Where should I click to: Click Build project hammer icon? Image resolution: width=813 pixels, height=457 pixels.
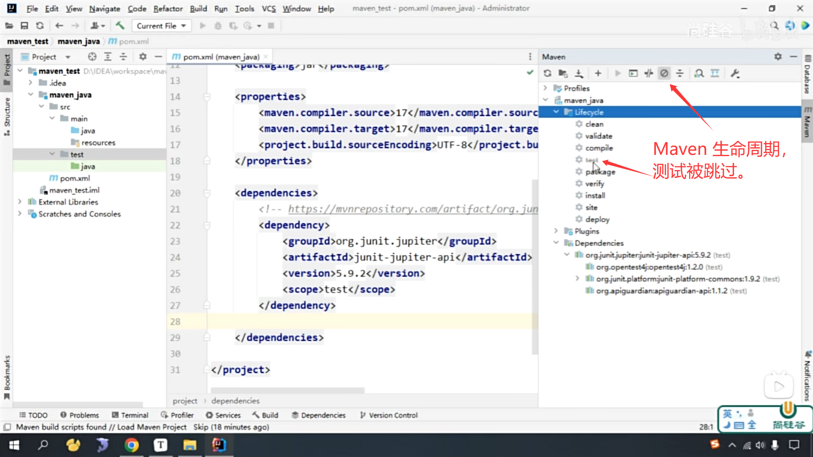click(120, 26)
